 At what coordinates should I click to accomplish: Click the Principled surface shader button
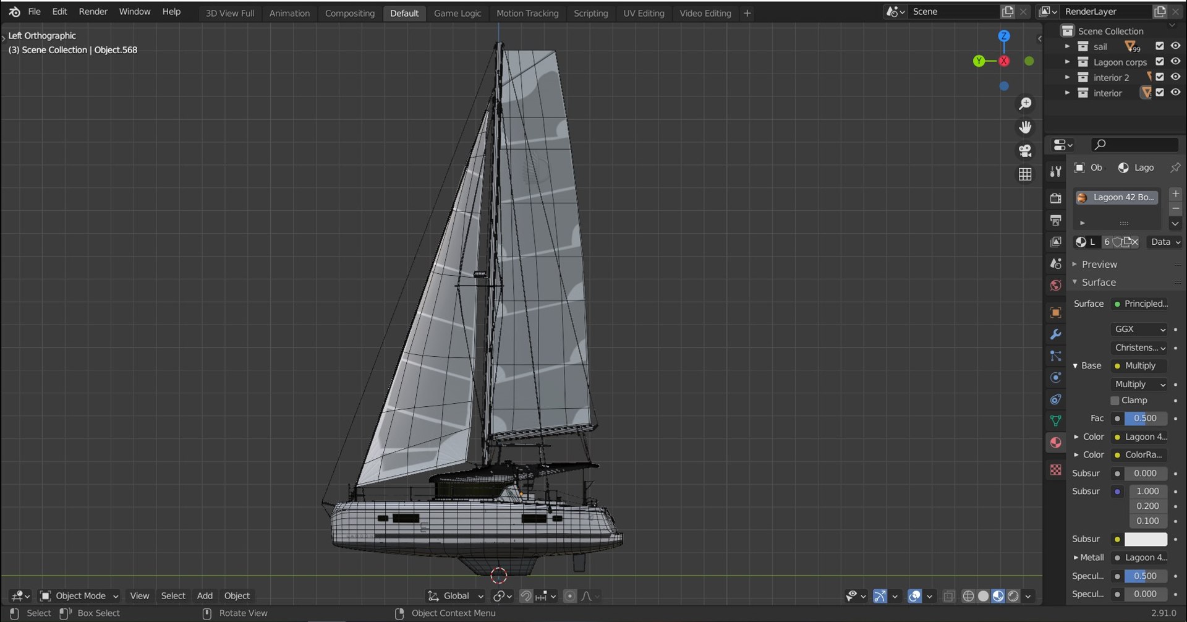(x=1139, y=304)
